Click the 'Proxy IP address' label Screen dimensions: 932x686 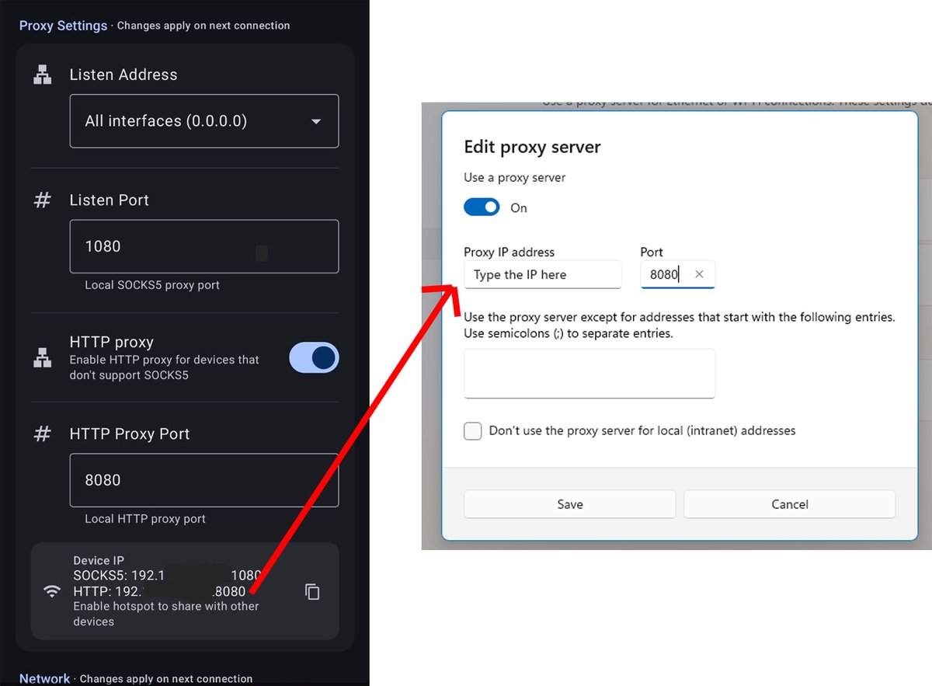[509, 252]
